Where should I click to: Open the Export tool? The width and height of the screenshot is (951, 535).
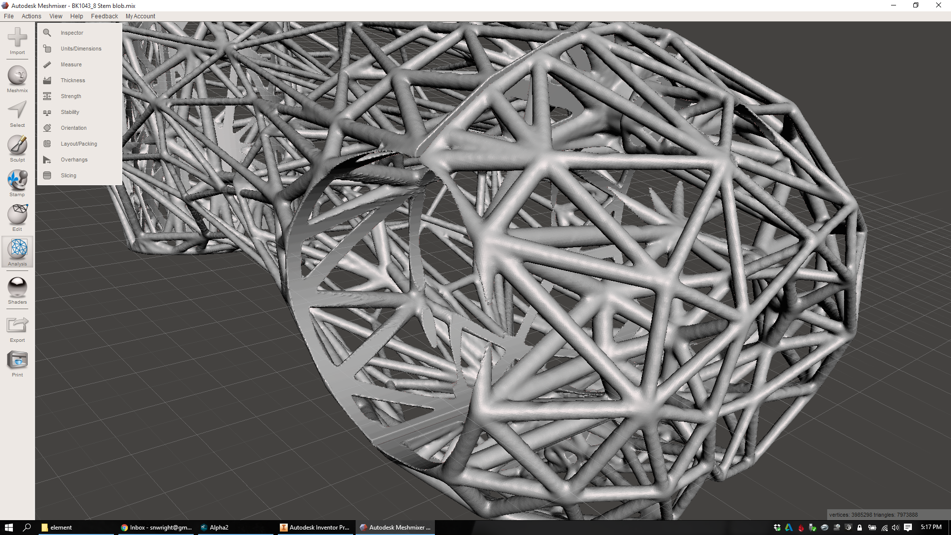point(17,328)
